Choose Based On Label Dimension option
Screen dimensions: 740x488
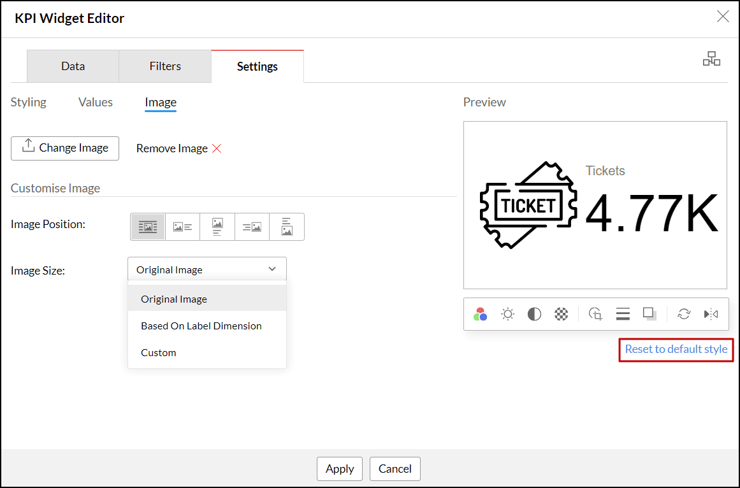(201, 326)
